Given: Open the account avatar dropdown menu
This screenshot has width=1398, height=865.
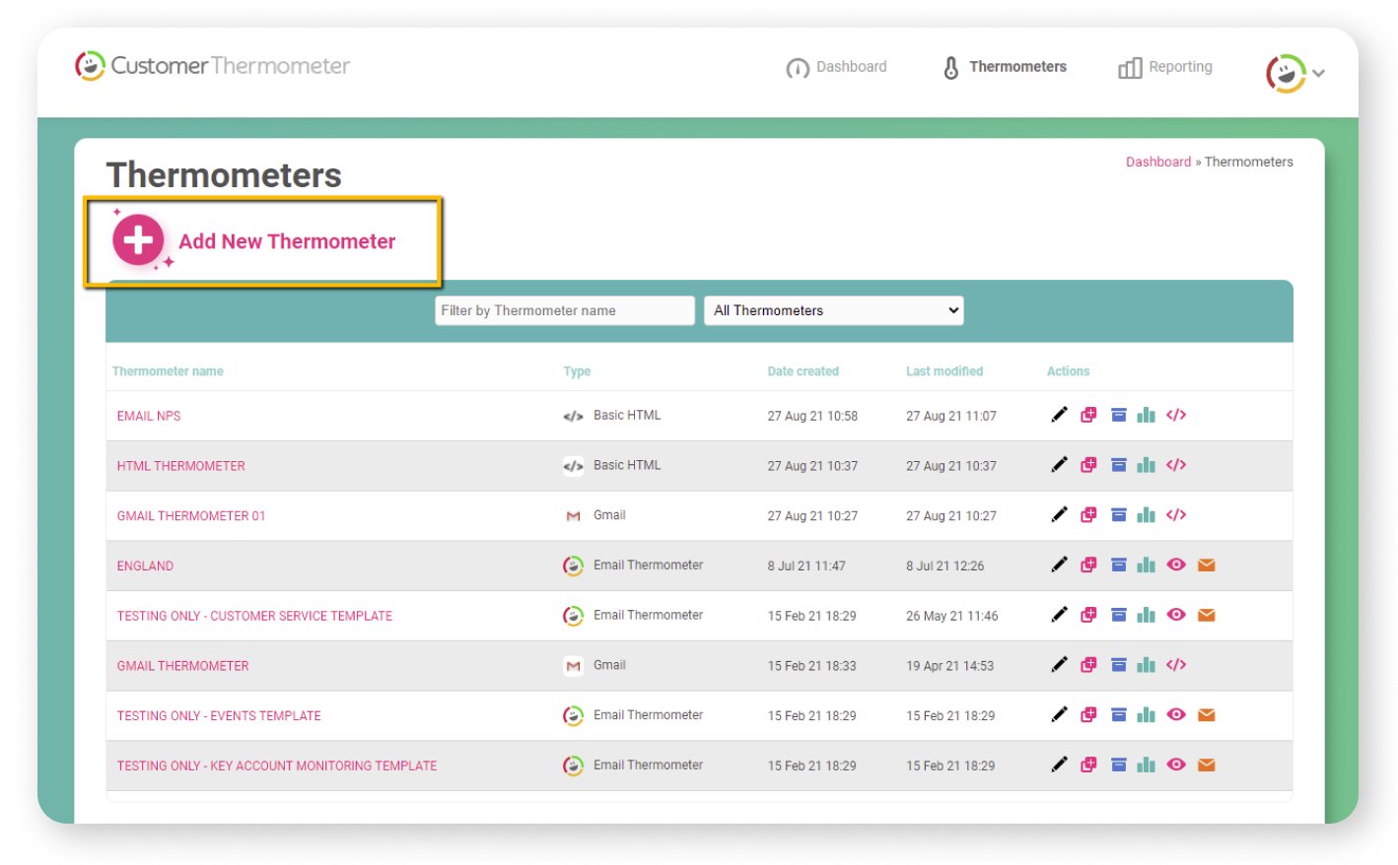Looking at the screenshot, I should tap(1294, 73).
